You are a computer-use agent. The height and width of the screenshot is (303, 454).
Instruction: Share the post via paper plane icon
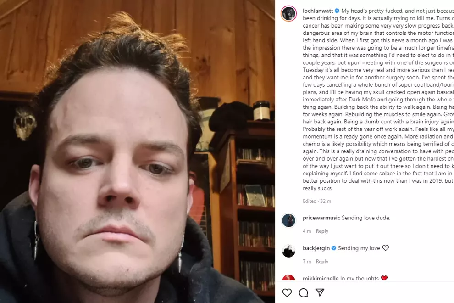point(320,292)
